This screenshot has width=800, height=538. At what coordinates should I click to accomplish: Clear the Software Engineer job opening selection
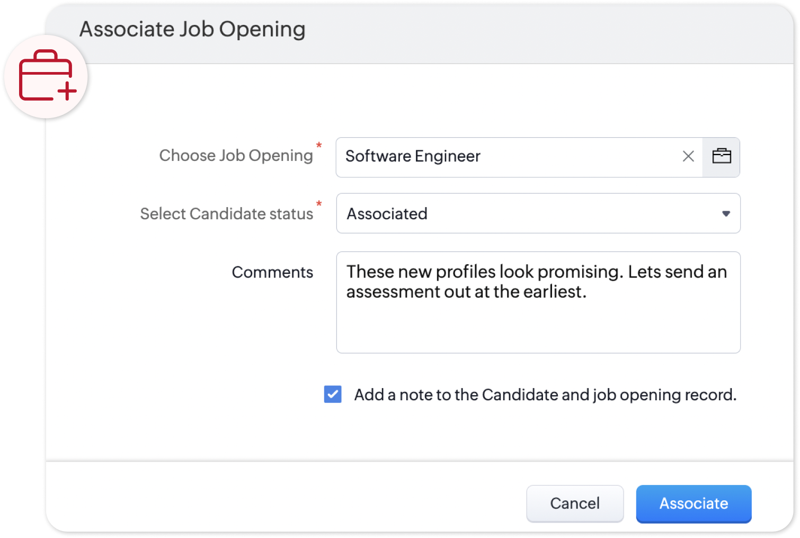pos(688,156)
